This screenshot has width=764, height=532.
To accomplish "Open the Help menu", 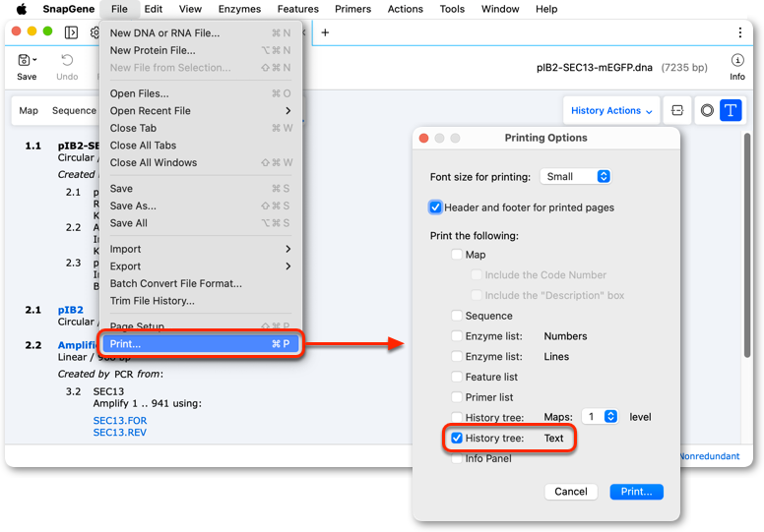I will pyautogui.click(x=546, y=9).
